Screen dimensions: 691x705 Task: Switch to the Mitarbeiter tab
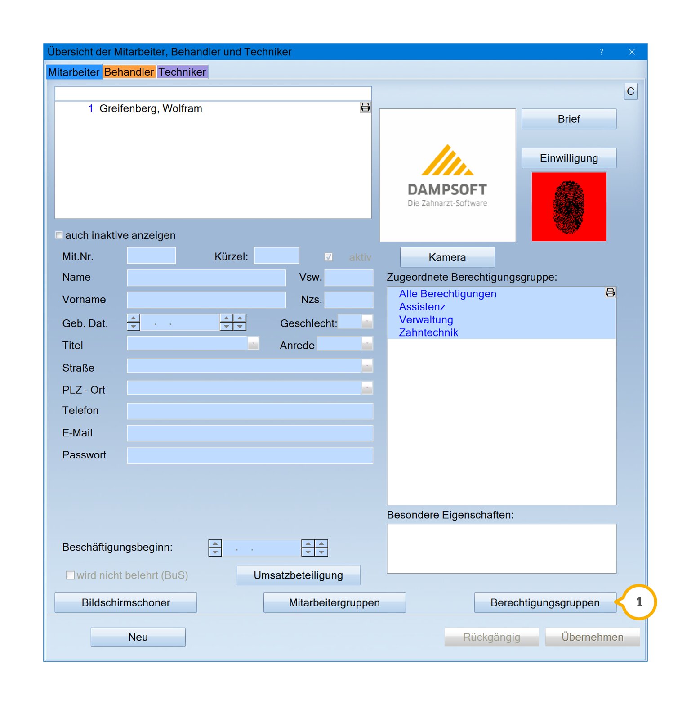(x=74, y=72)
